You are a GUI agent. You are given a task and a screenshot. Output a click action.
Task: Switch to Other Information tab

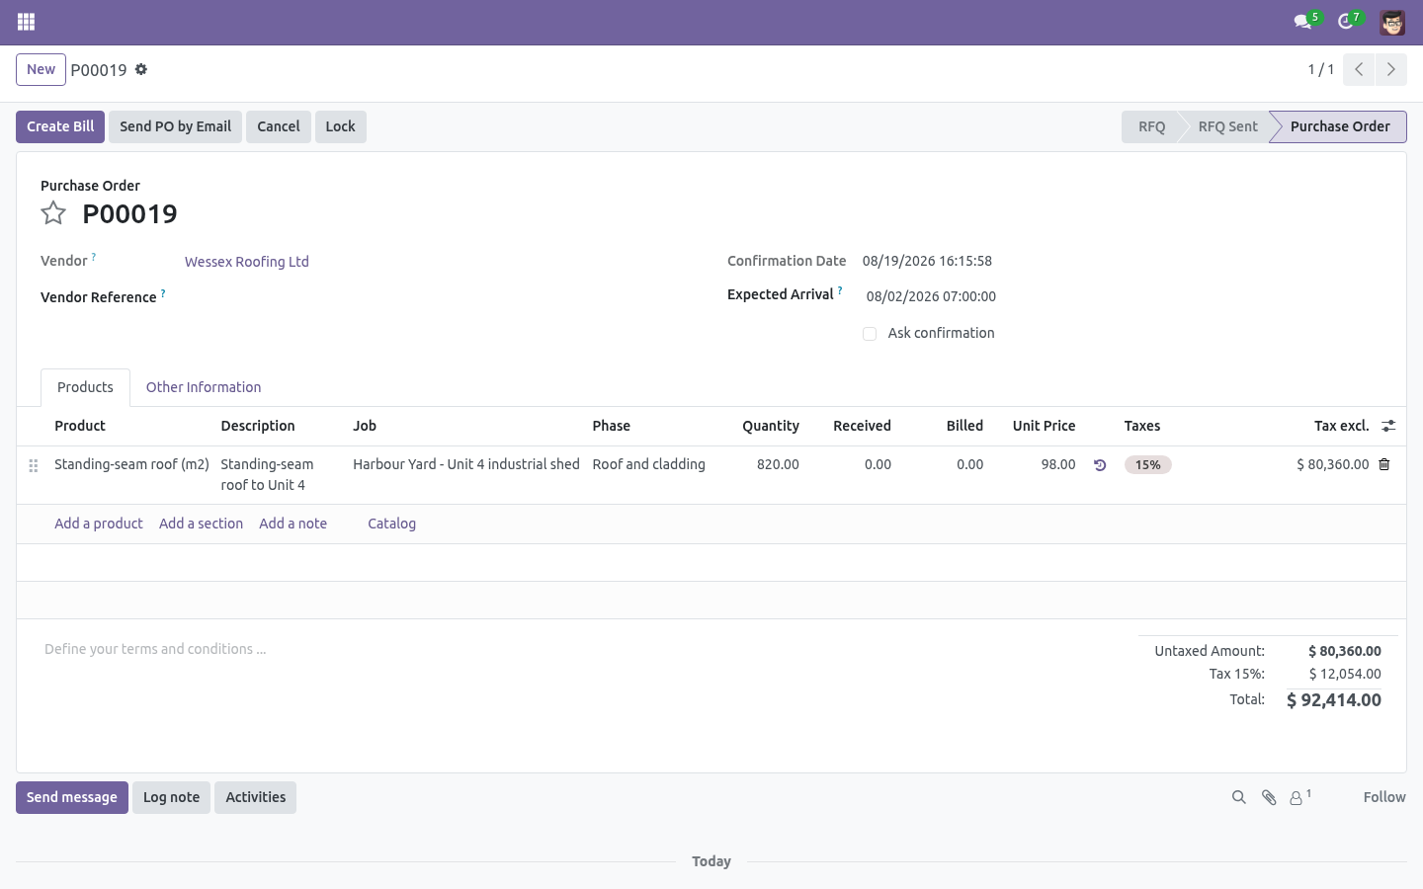pyautogui.click(x=204, y=387)
